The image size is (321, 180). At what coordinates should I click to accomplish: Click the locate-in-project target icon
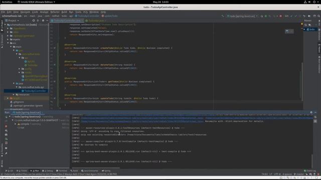click(x=34, y=20)
